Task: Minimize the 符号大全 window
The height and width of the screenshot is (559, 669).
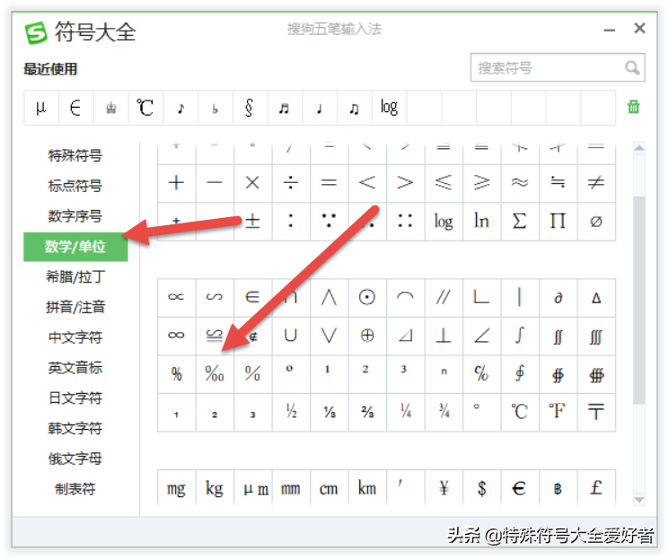Action: [x=609, y=30]
